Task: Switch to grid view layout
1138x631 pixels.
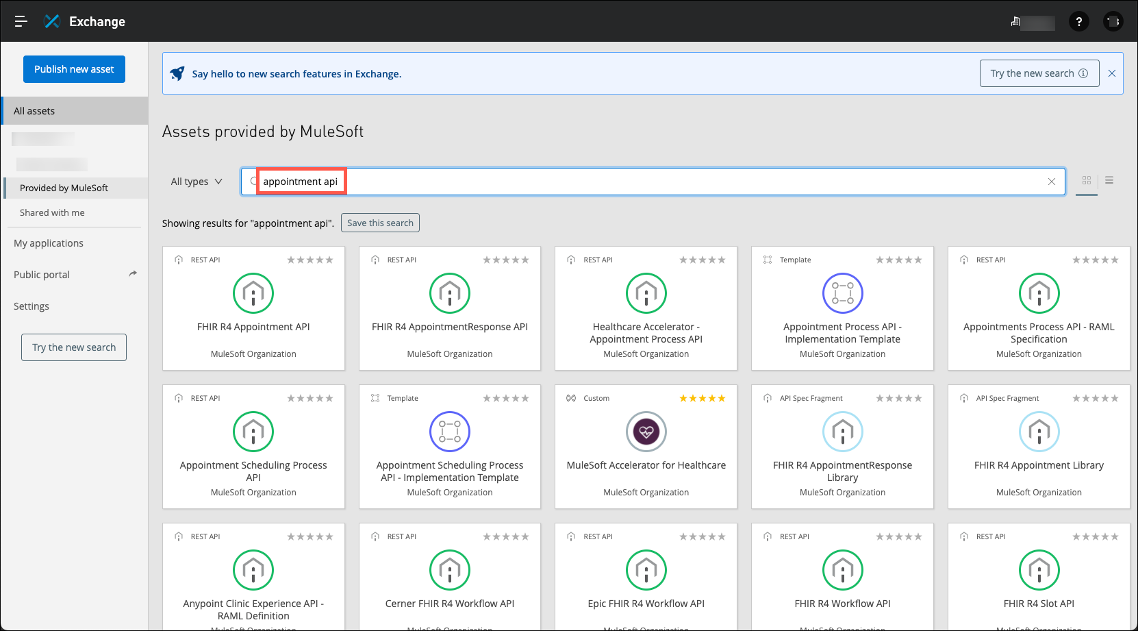Action: click(1087, 181)
